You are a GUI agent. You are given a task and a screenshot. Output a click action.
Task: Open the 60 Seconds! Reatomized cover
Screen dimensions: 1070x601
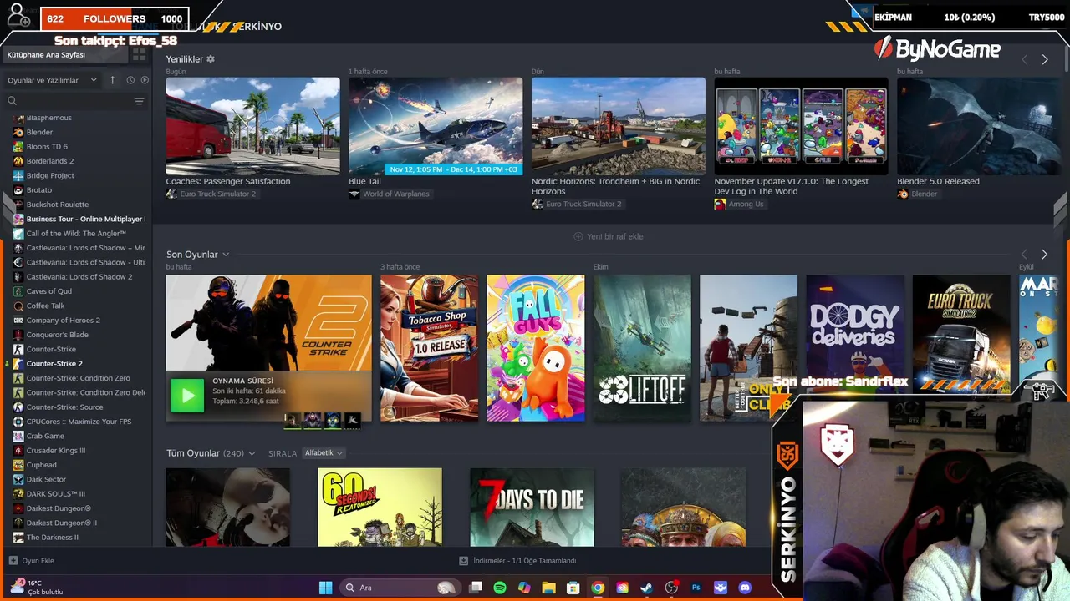pyautogui.click(x=380, y=508)
